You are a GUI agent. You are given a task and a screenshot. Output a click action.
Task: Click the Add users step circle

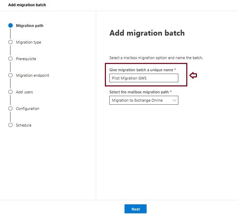(x=10, y=92)
